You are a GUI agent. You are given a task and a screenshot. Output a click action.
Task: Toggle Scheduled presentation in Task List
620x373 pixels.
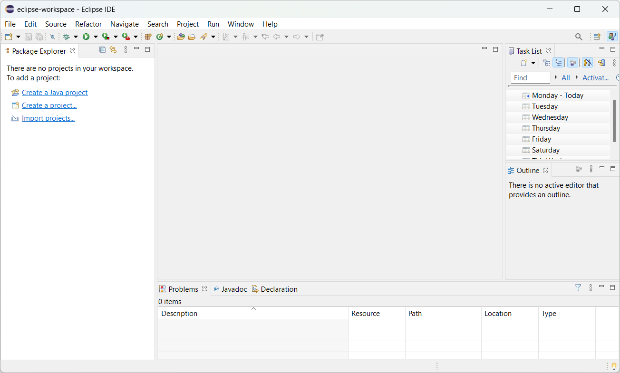pos(558,63)
